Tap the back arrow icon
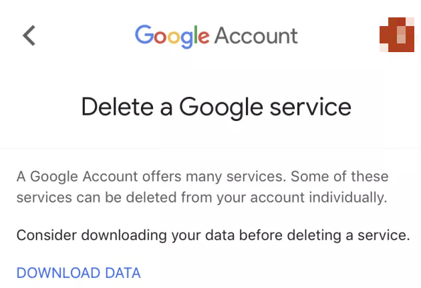 [x=29, y=35]
